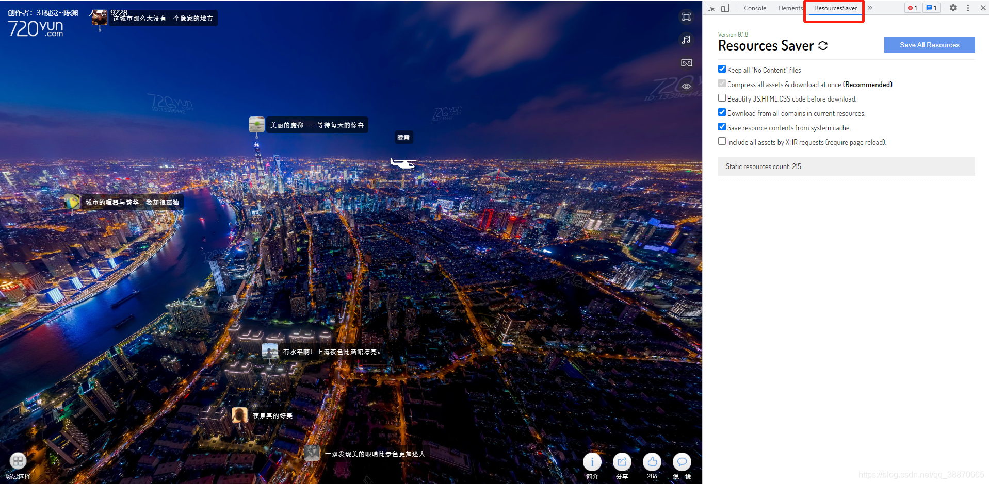Click the blue message count badge
Viewport: 989px width, 484px height.
point(931,8)
